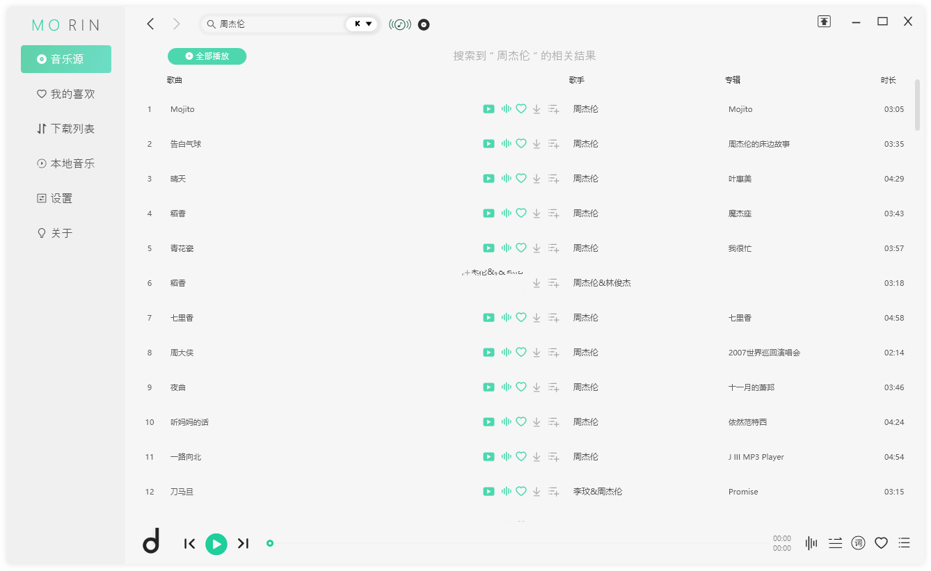Open 下载列表 in the sidebar
Viewport: 931px width, 571px height.
[x=66, y=129]
